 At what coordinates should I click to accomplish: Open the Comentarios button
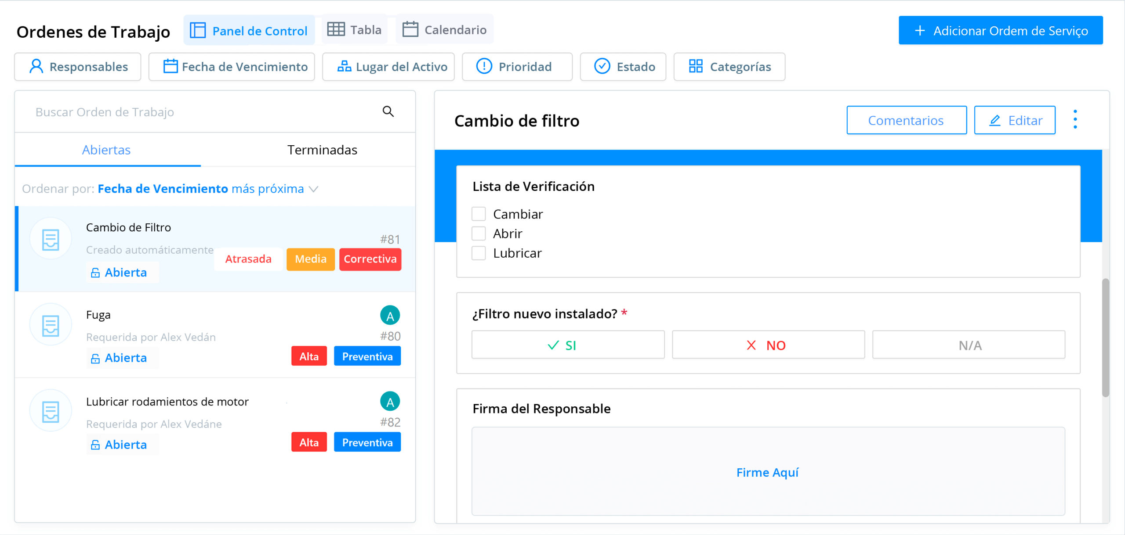coord(907,120)
